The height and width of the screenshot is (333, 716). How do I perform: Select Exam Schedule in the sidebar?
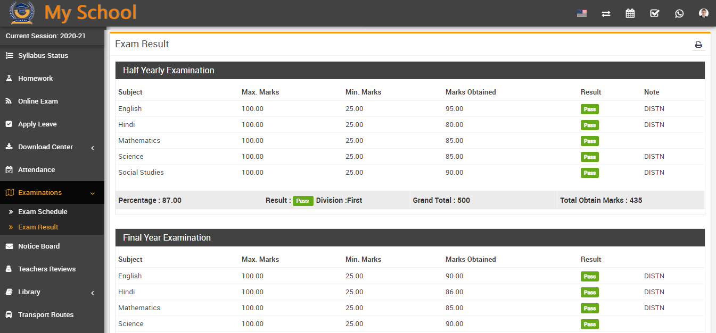click(44, 211)
